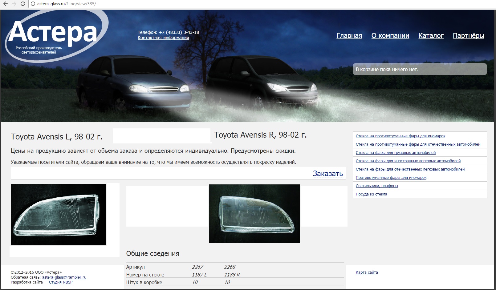Screen dimensions: 496x290
Task: Open Стекла на противотуманные фары для иномарок
Action: [400, 136]
